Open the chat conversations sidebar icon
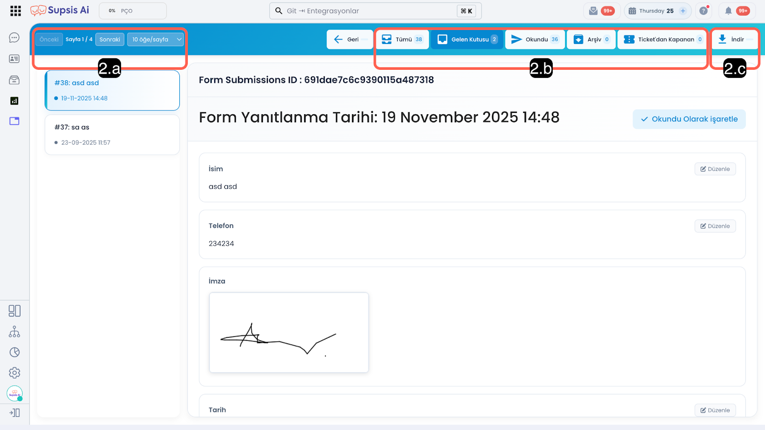 click(14, 38)
